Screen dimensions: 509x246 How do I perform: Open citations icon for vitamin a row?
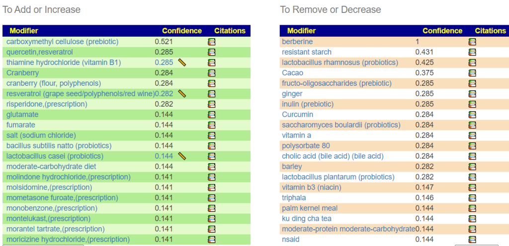point(472,135)
